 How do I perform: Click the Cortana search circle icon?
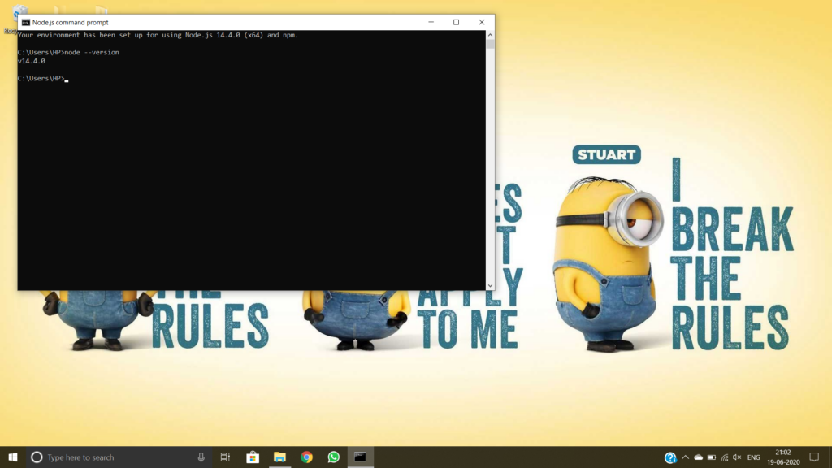tap(37, 457)
